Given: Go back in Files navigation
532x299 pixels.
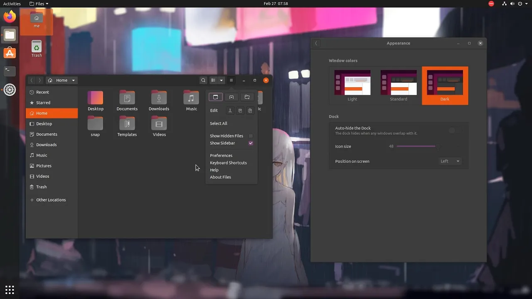Looking at the screenshot, I should click(32, 80).
